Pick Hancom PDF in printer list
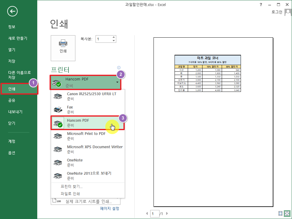 point(88,123)
